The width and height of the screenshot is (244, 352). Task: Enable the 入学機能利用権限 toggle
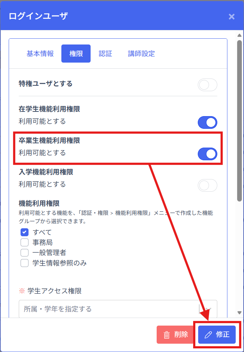pyautogui.click(x=208, y=185)
